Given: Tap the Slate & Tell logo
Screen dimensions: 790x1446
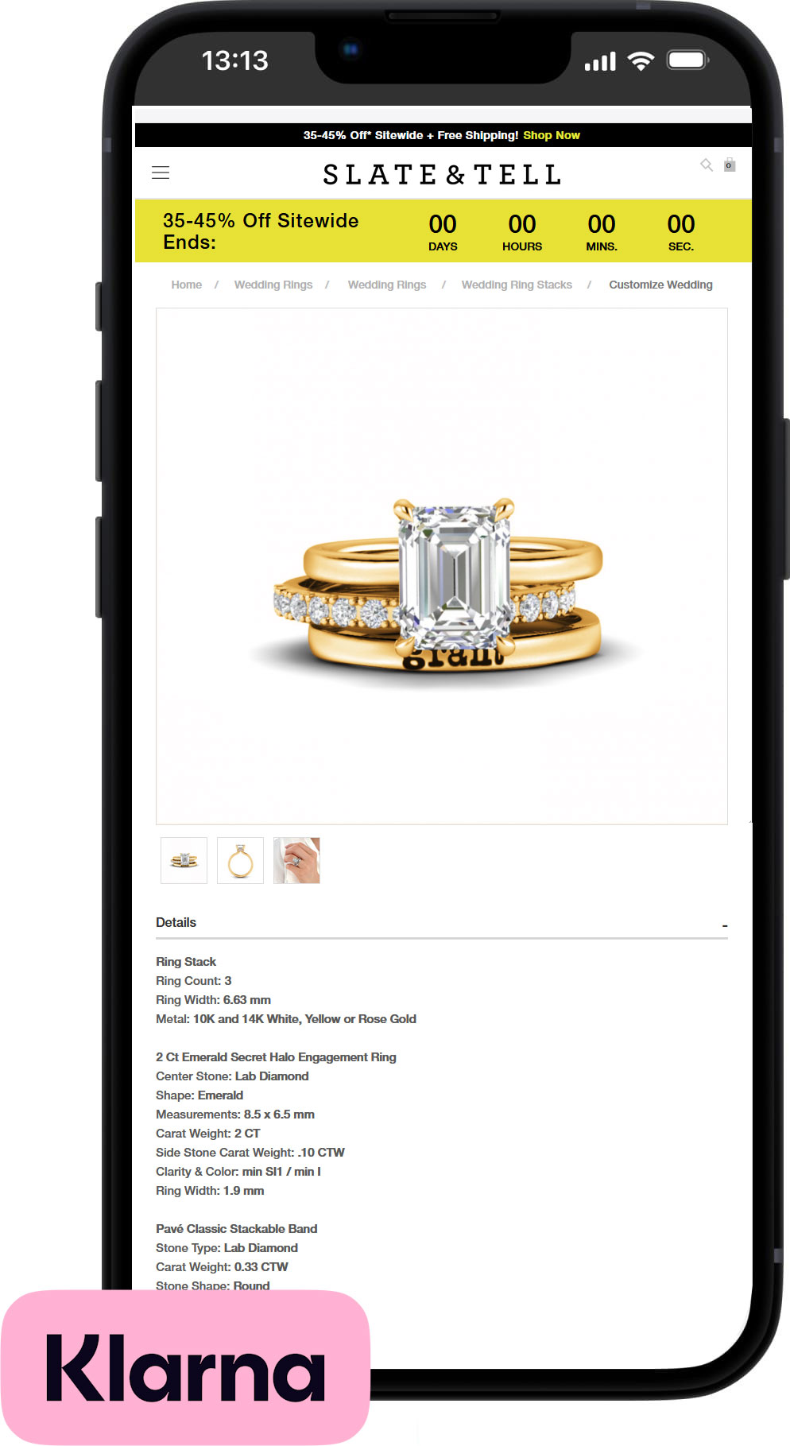Looking at the screenshot, I should pyautogui.click(x=442, y=174).
